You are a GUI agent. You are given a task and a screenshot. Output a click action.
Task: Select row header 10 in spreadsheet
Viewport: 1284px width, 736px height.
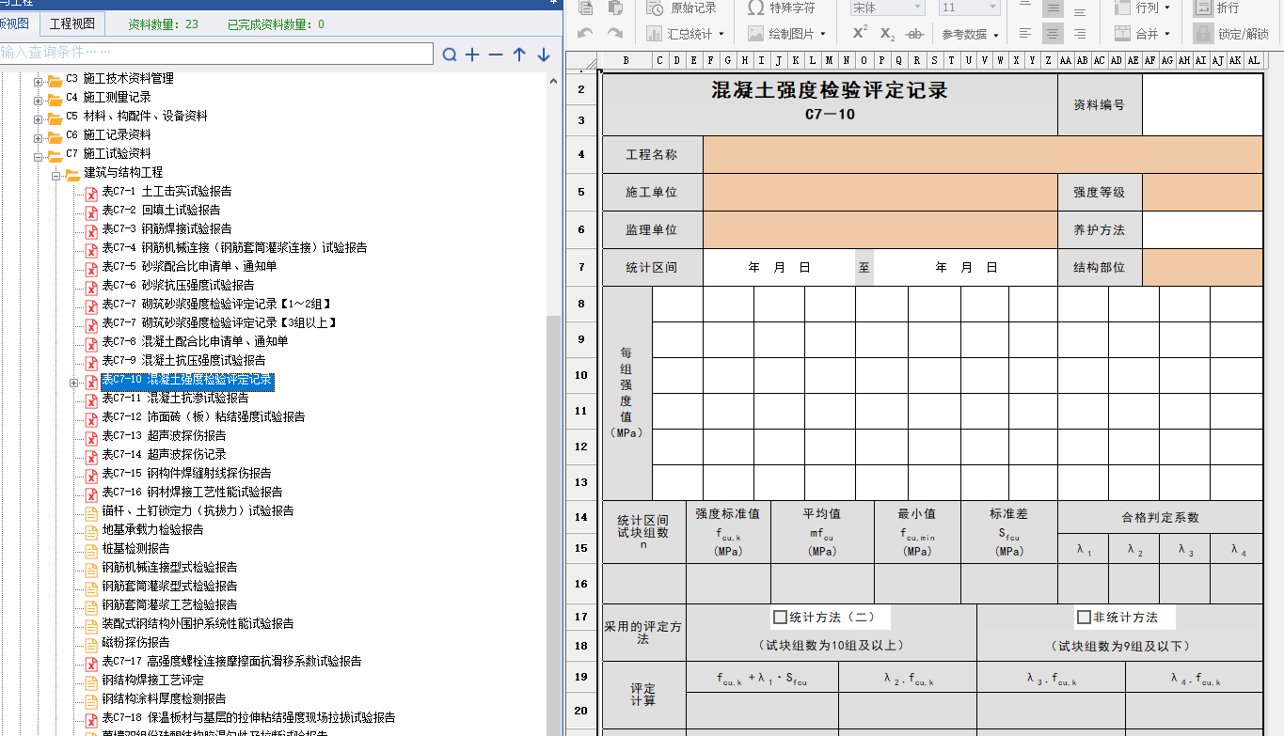[581, 375]
